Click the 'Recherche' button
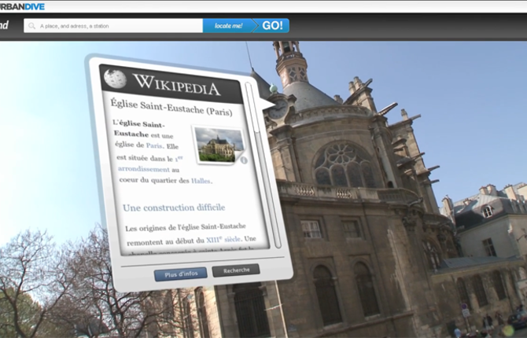Screen dimensions: 527x338 coord(236,270)
